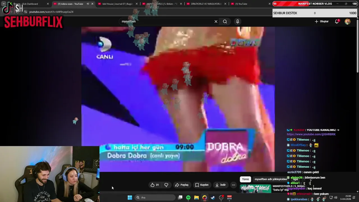Open OBS Studio from the taskbar
The height and width of the screenshot is (202, 359).
click(x=221, y=198)
